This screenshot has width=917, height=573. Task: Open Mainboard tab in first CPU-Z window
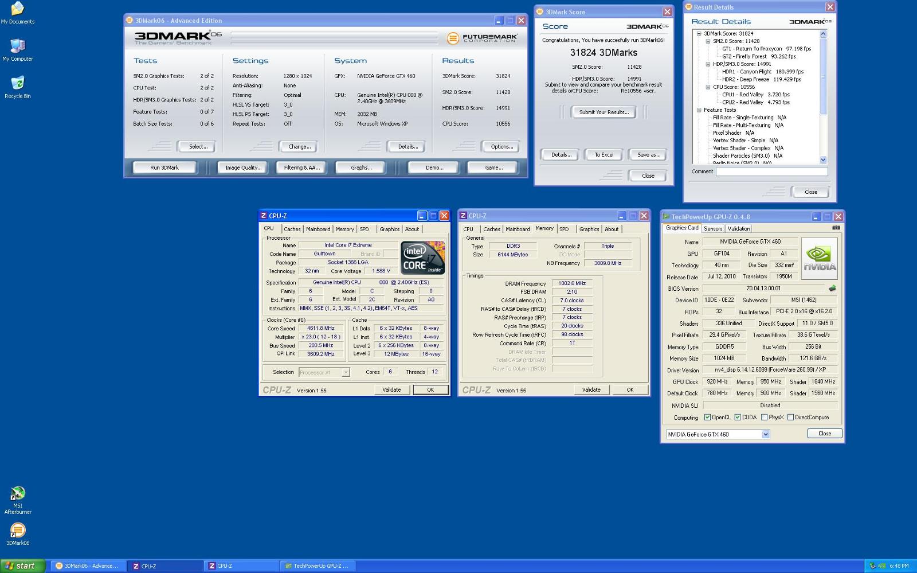[318, 229]
